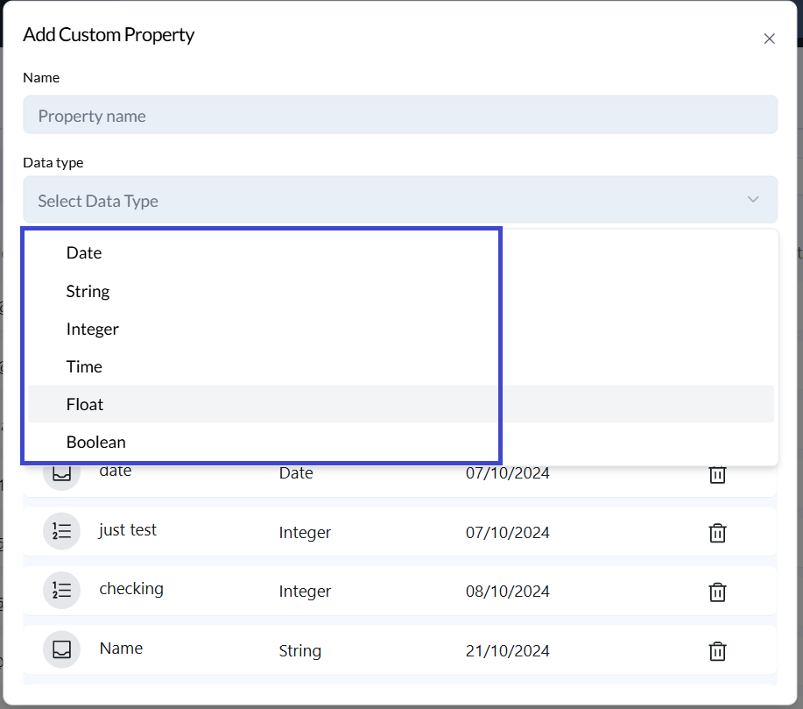Screen dimensions: 803x709
Task: Remove 'checking' property via trash icon
Action: pyautogui.click(x=717, y=592)
